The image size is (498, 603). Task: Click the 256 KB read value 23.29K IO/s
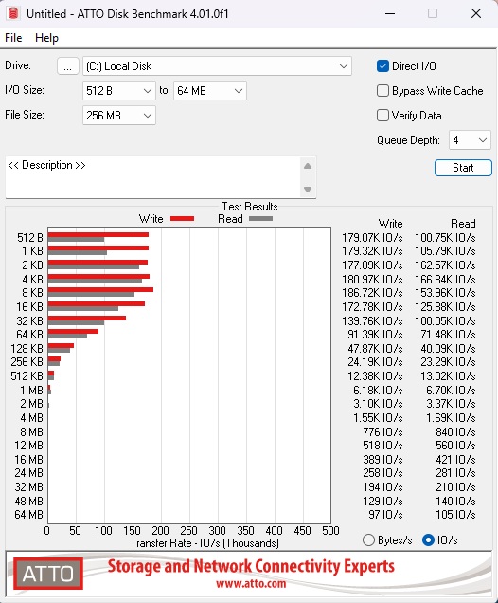pyautogui.click(x=448, y=362)
